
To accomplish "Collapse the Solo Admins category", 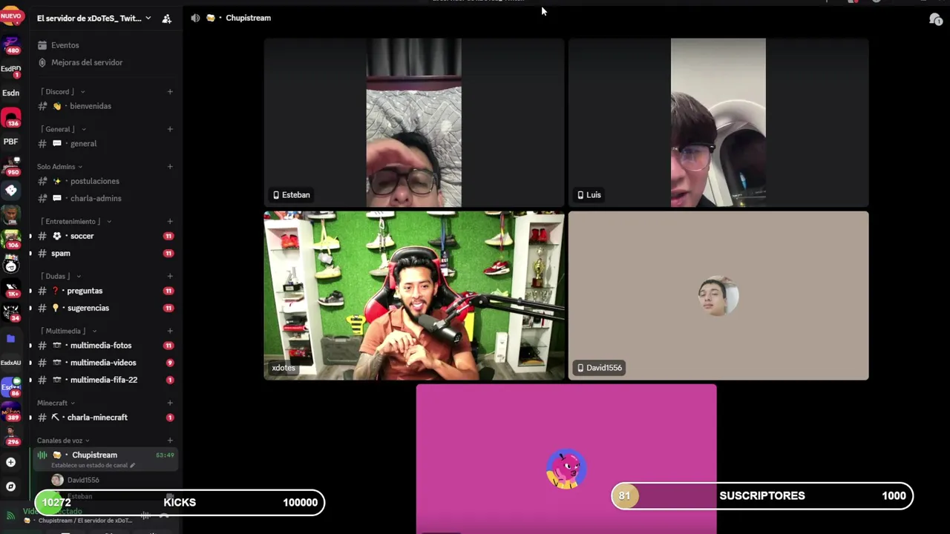I will point(59,167).
